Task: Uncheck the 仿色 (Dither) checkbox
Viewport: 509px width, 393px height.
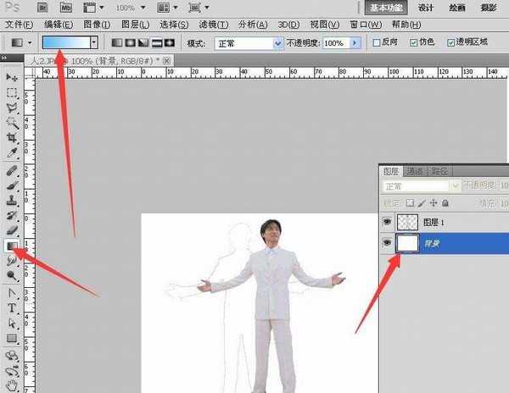Action: click(x=413, y=42)
